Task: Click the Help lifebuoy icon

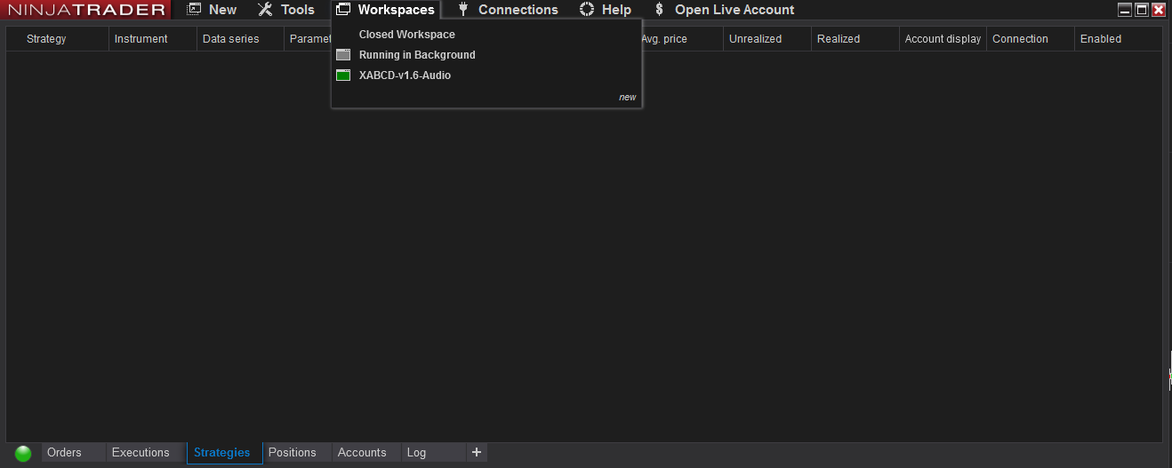Action: [587, 10]
